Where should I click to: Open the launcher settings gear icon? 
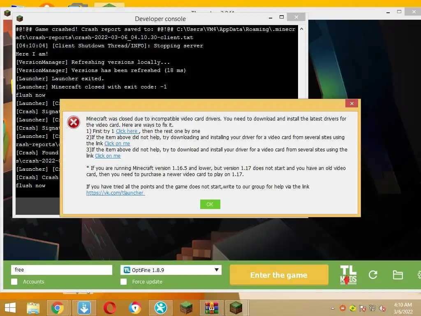point(419,274)
